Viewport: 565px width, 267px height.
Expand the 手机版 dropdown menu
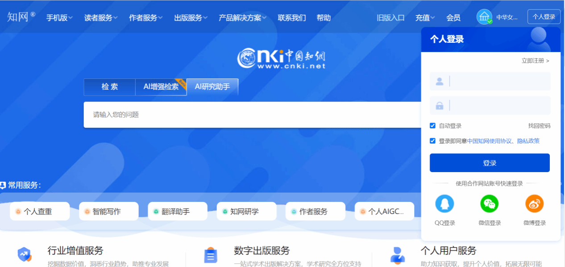point(59,18)
